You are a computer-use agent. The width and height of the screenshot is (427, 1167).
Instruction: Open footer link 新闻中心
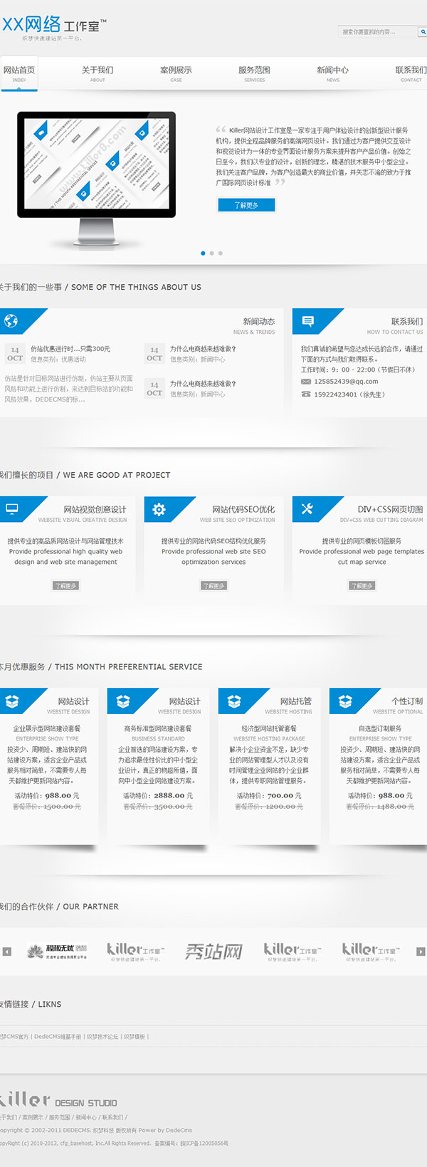point(86,1118)
